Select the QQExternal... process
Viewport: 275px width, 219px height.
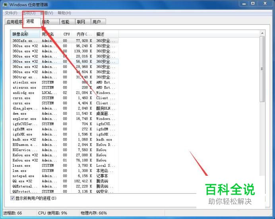point(64,186)
